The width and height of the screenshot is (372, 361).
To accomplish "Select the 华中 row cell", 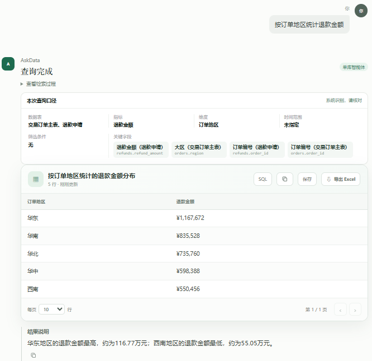I will [x=33, y=271].
